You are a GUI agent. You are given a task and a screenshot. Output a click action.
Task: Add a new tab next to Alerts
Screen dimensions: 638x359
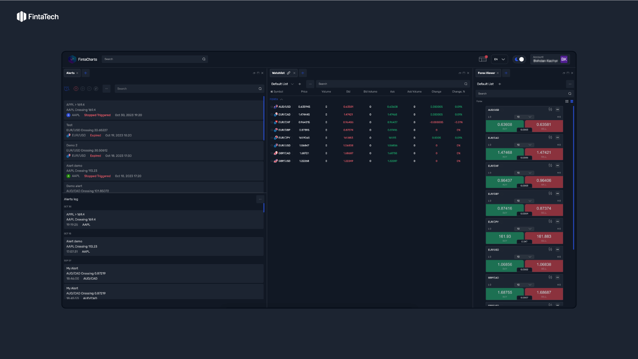click(x=86, y=73)
